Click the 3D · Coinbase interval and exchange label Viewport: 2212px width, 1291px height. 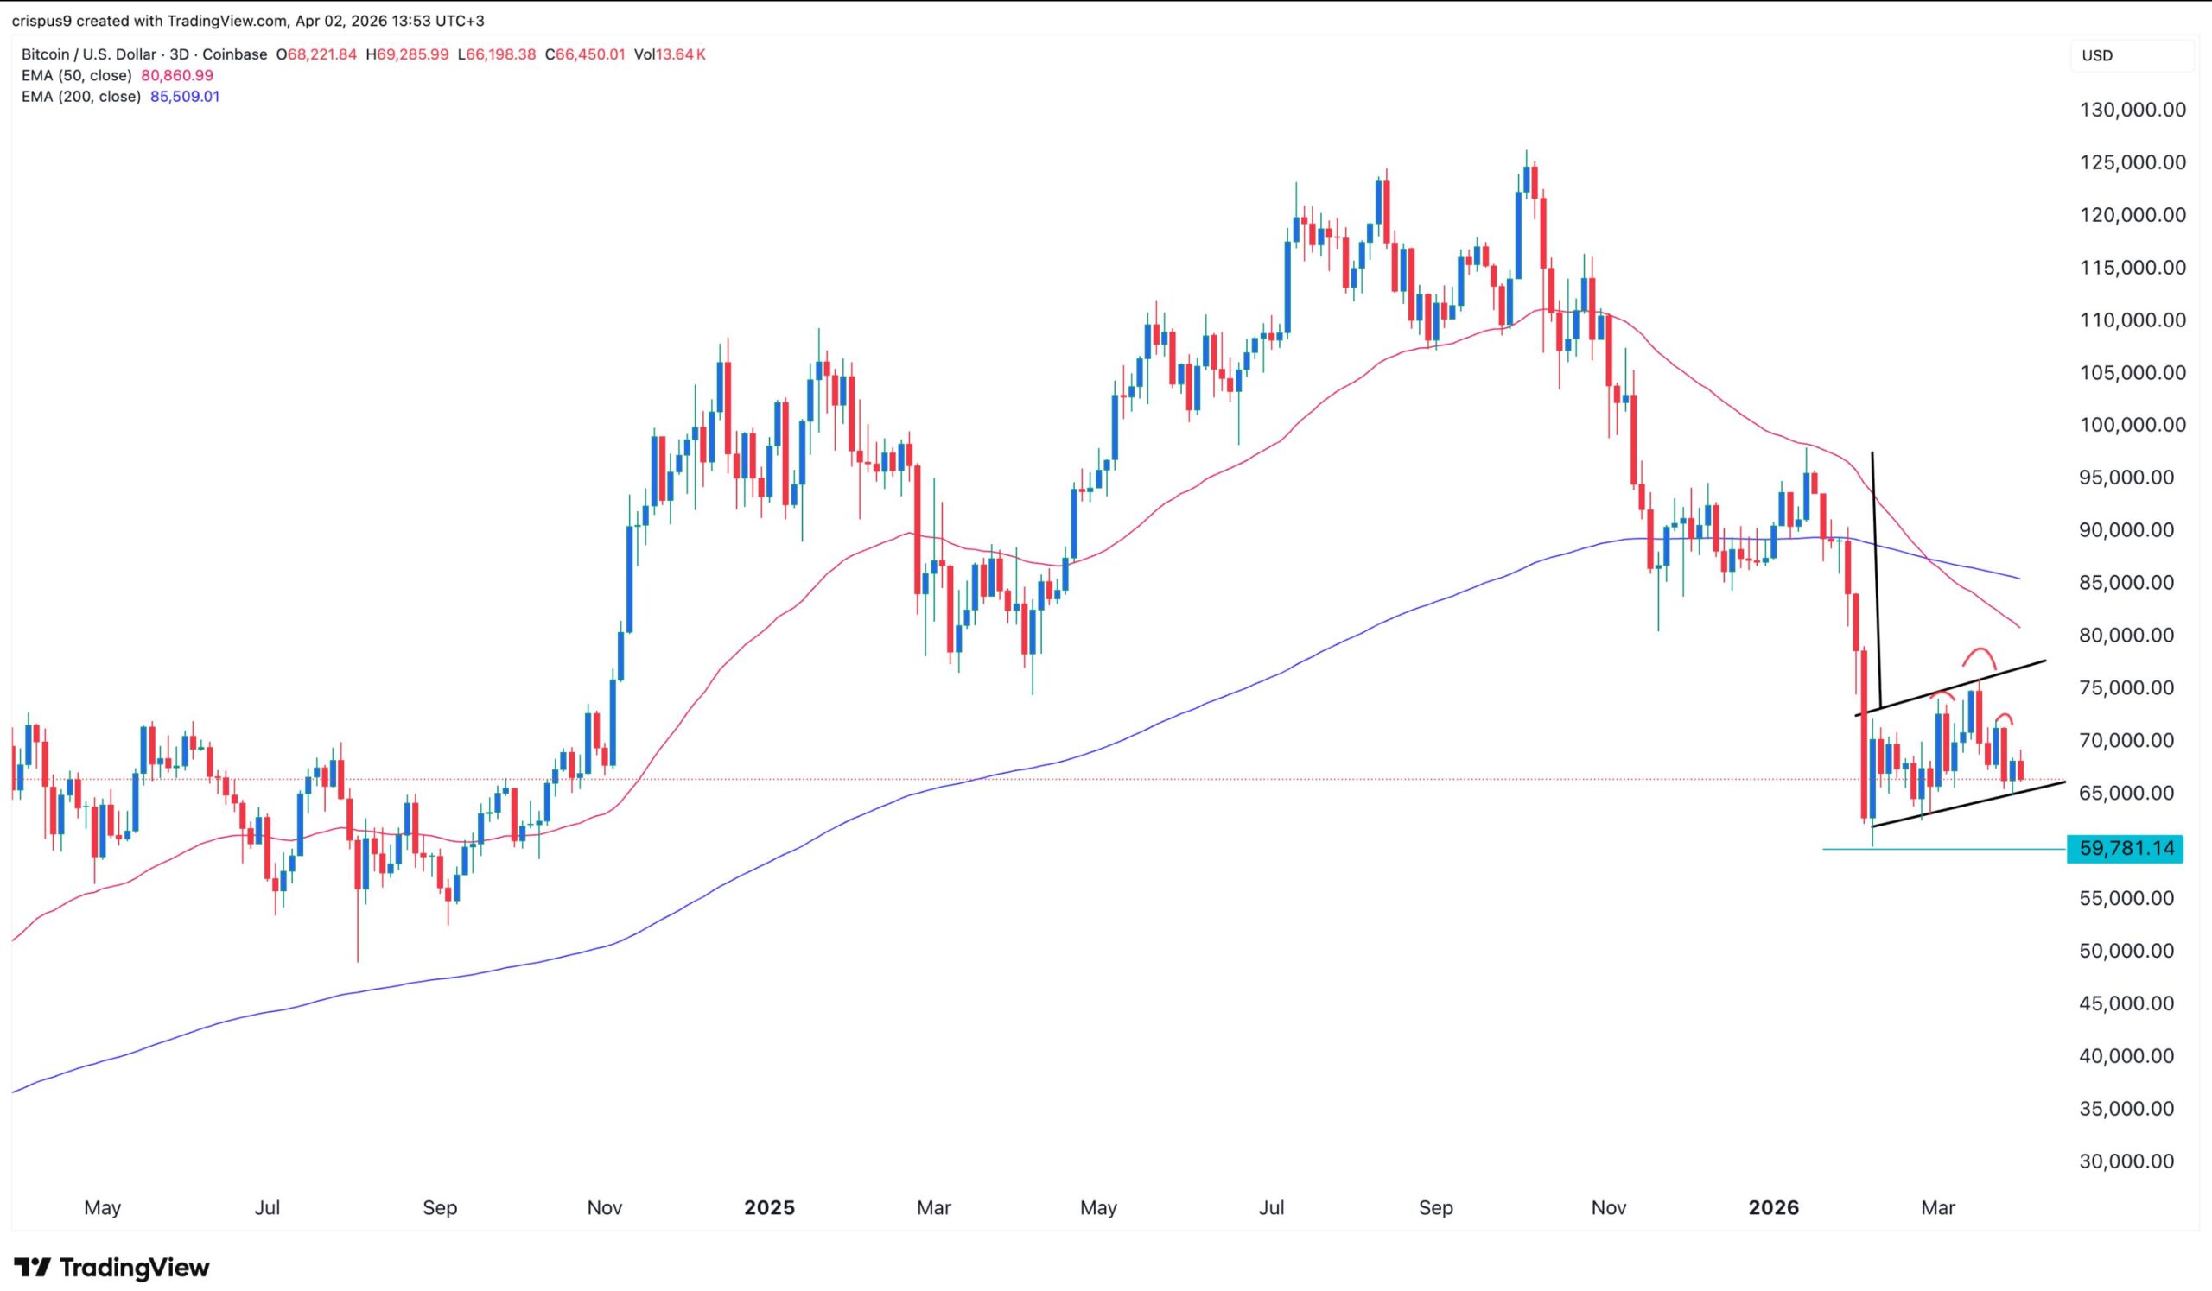[219, 54]
